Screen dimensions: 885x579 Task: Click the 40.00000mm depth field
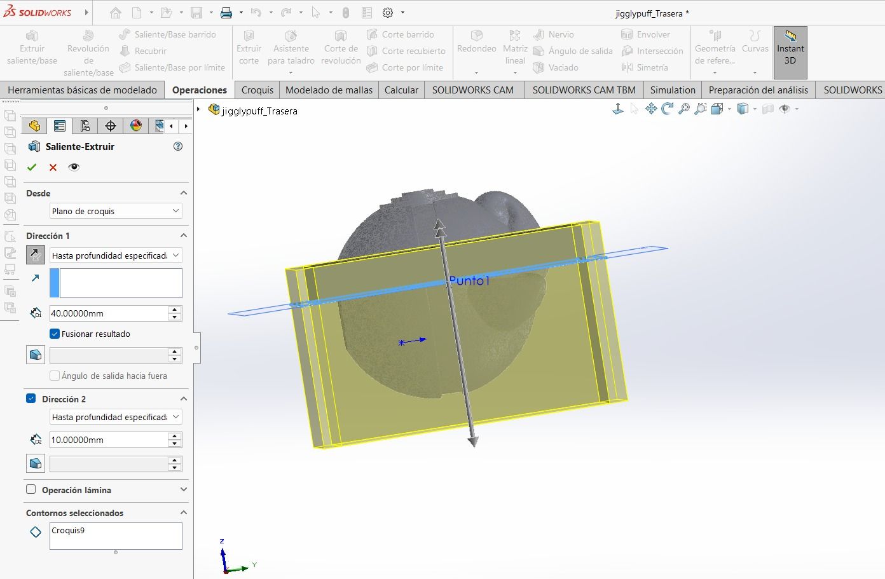109,313
